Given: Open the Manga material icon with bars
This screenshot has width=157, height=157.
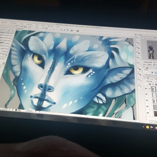Looking at the screenshot, I should [x=138, y=53].
